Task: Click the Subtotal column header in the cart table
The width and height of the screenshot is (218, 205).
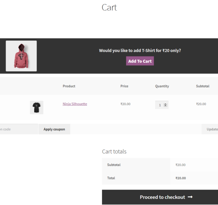Action: pos(203,86)
